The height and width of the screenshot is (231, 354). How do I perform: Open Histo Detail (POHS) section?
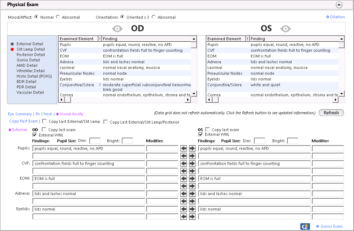pos(34,76)
